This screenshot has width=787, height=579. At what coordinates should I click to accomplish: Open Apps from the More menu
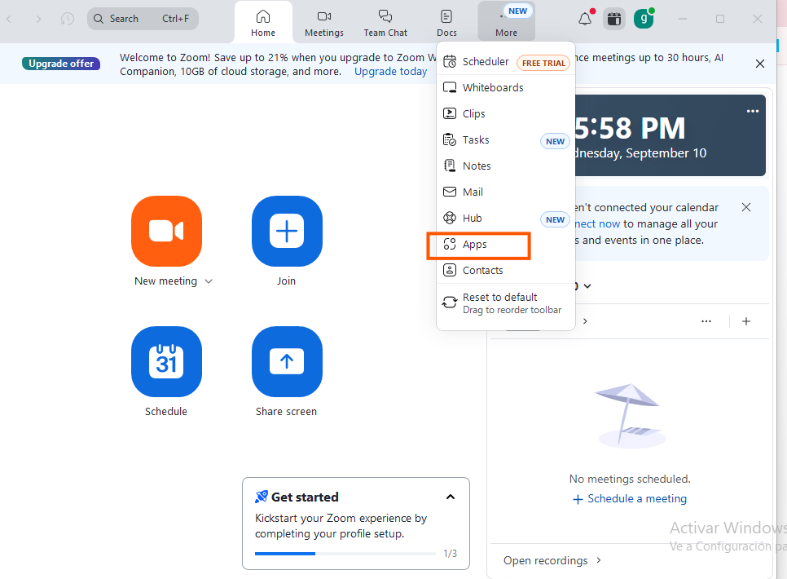506,245
